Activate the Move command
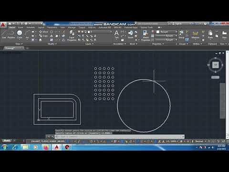This screenshot has width=229, height=172. 43,32
